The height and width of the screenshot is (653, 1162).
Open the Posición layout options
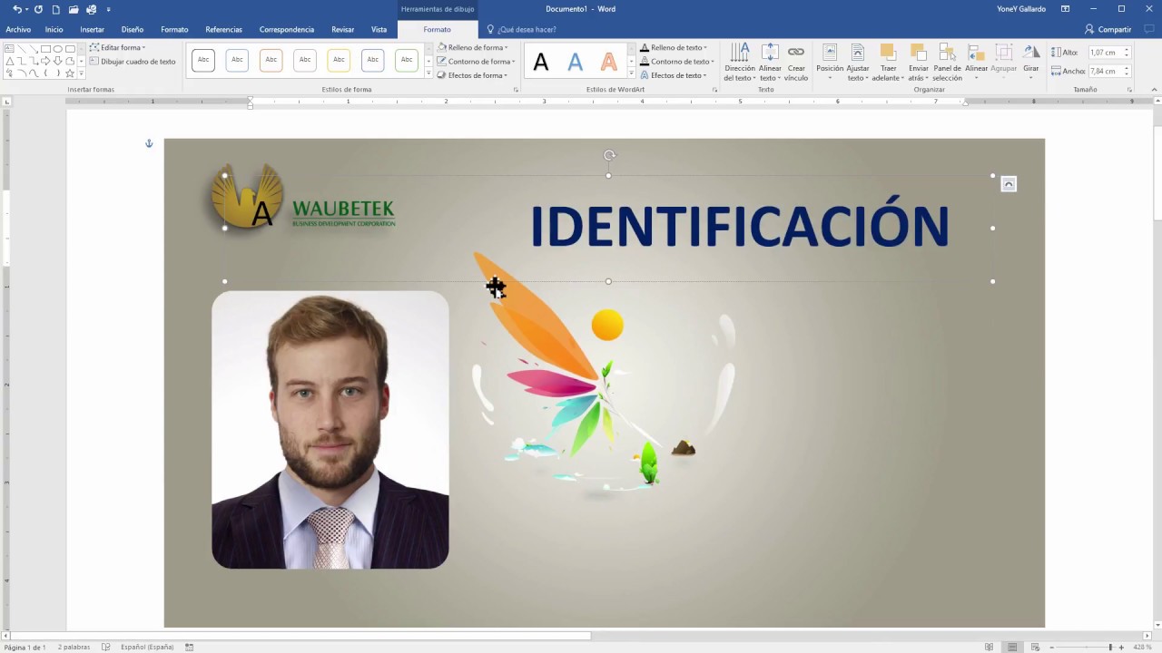pos(830,62)
